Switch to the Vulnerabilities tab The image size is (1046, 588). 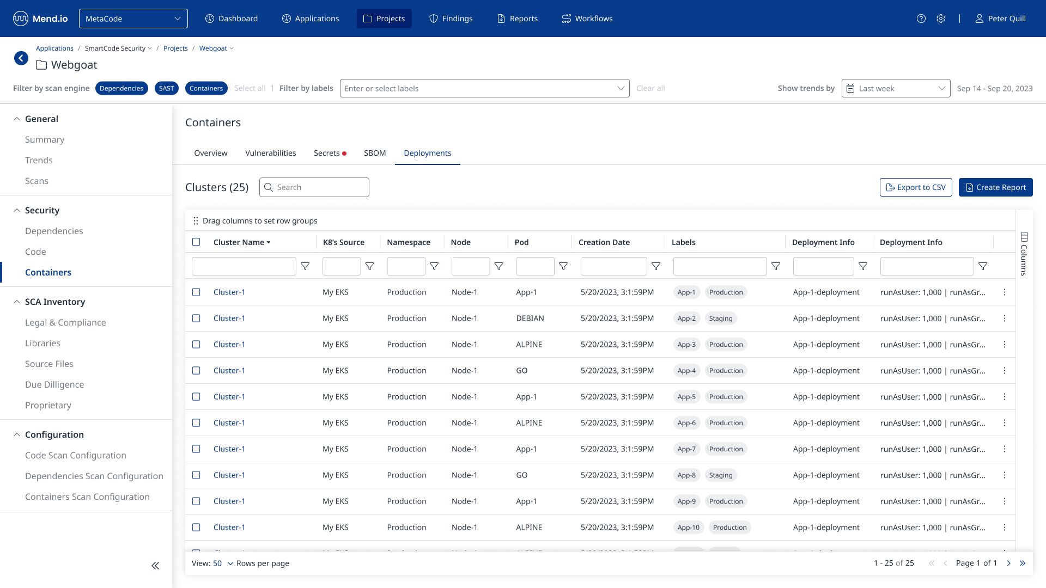point(271,153)
